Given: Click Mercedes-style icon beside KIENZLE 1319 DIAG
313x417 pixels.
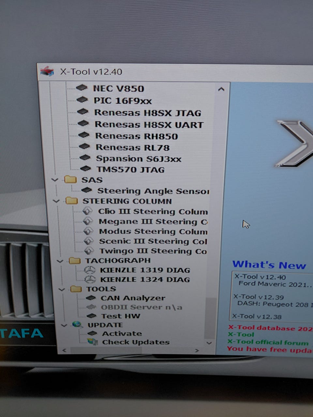Looking at the screenshot, I should pos(90,270).
